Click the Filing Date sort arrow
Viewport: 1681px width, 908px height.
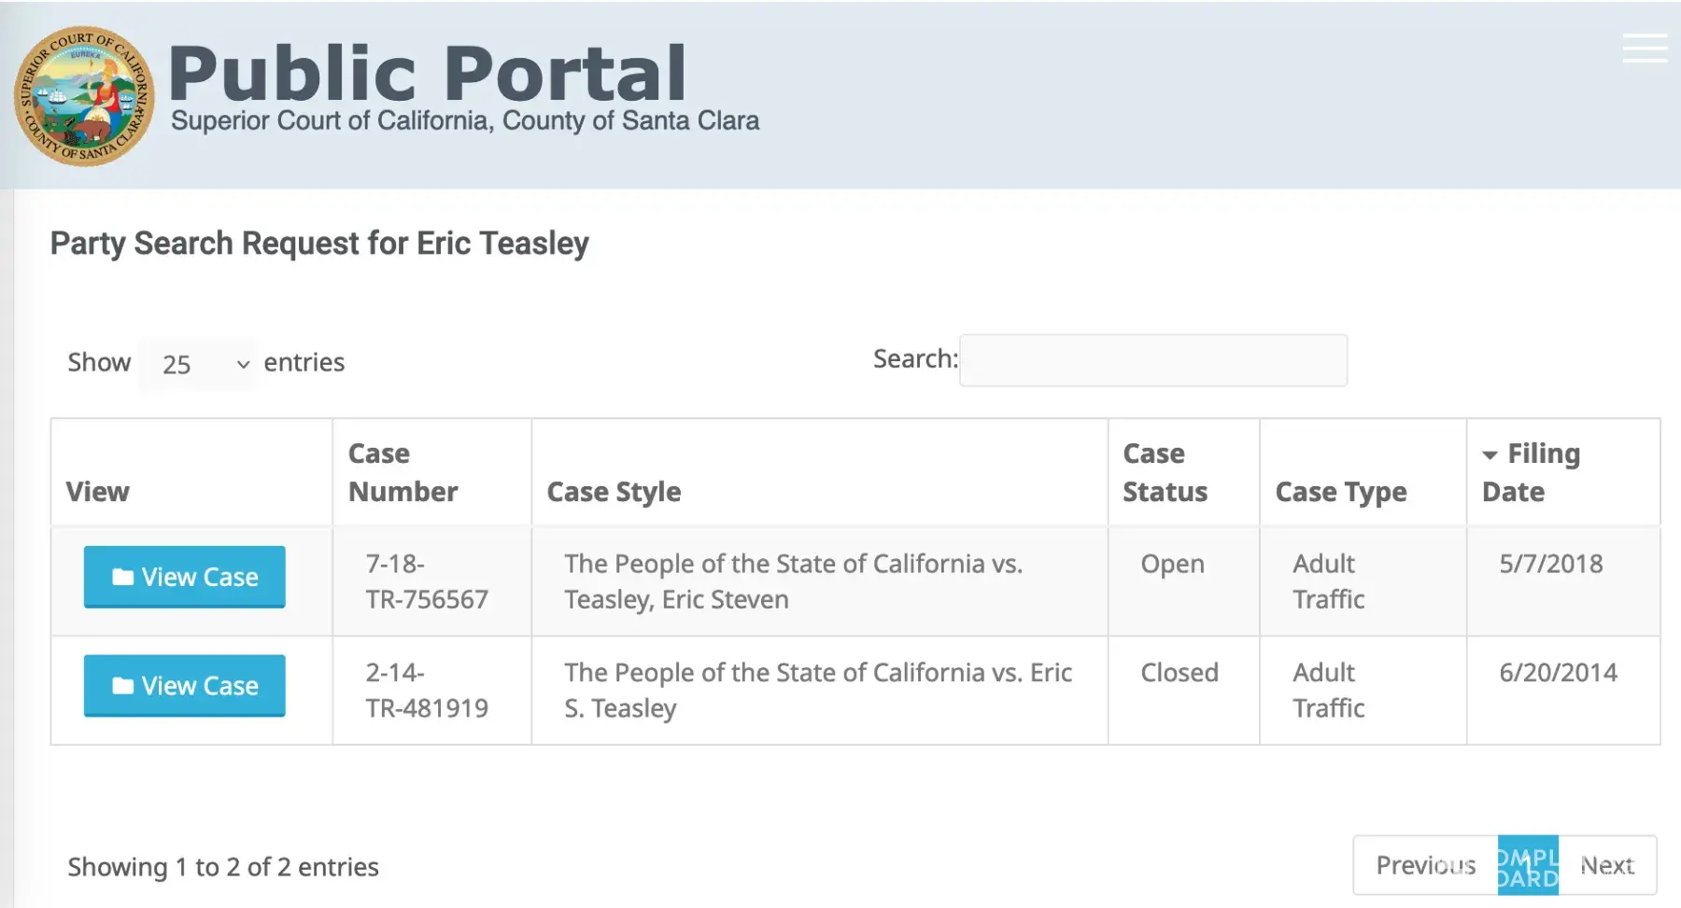click(1490, 455)
